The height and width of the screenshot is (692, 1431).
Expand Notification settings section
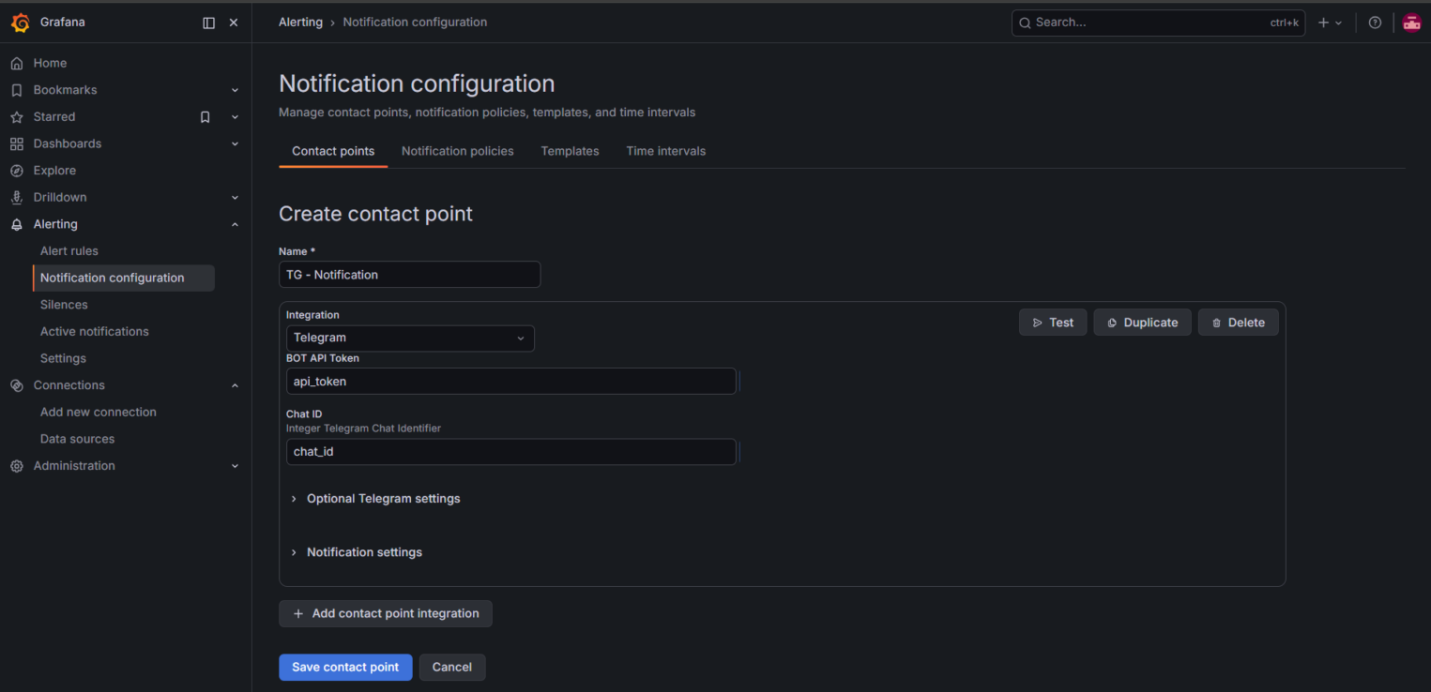click(357, 552)
